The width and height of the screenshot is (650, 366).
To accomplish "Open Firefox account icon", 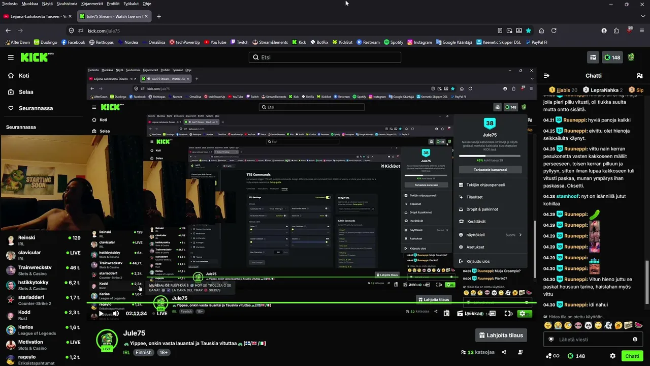I will pos(604,30).
